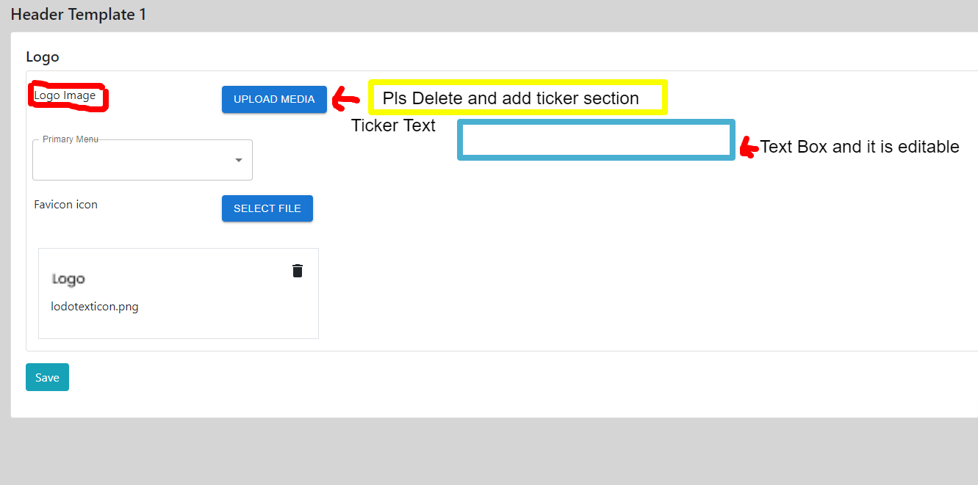Click 'Text Box and it is editable' annotation

pyautogui.click(x=860, y=147)
